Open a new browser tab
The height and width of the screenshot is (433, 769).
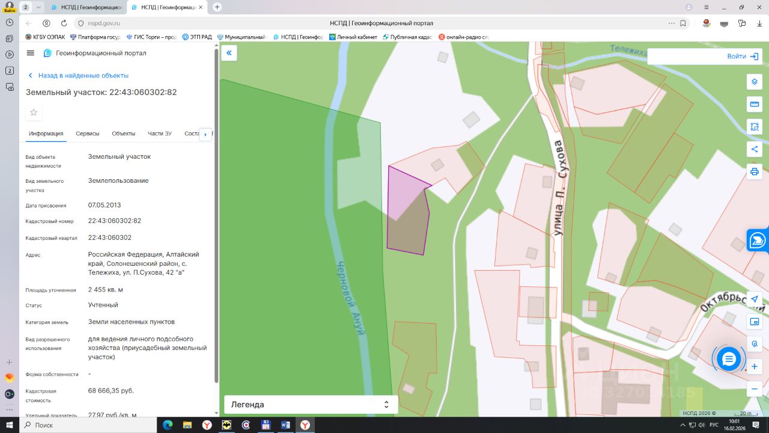click(x=217, y=7)
